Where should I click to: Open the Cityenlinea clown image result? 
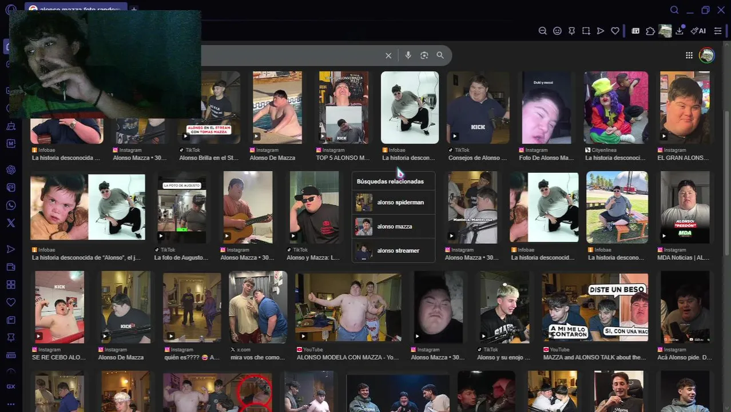[616, 107]
